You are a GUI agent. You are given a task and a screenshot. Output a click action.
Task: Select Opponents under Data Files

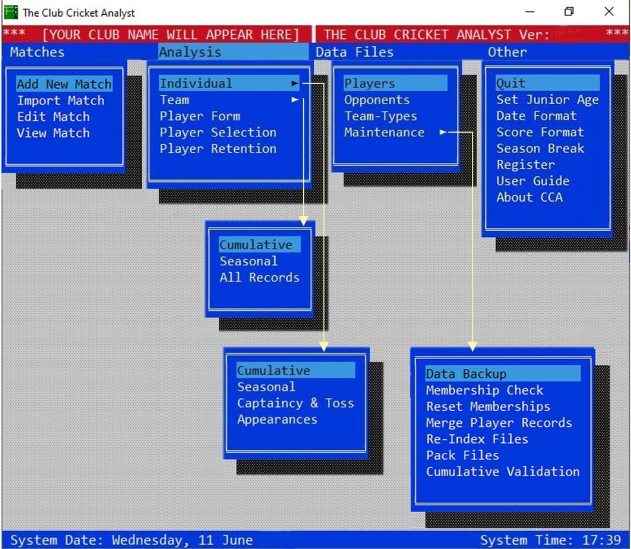377,99
